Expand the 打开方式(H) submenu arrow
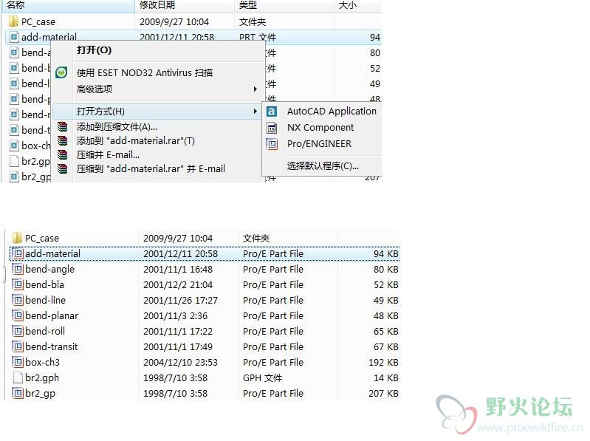The width and height of the screenshot is (590, 441). (255, 112)
